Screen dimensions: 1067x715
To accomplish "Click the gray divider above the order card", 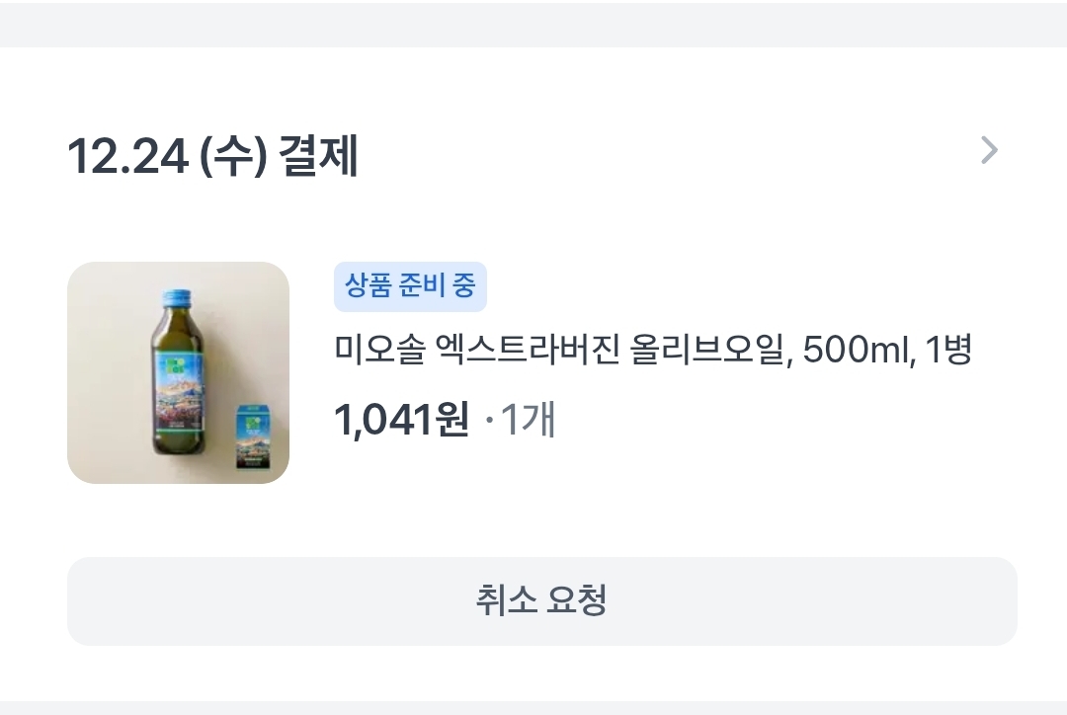I will tap(533, 24).
